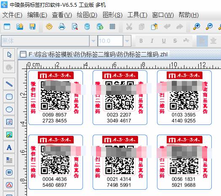Viewport: 221px width, 196px height.
Task: Click serial text 5921 9688
Action: pos(184,185)
